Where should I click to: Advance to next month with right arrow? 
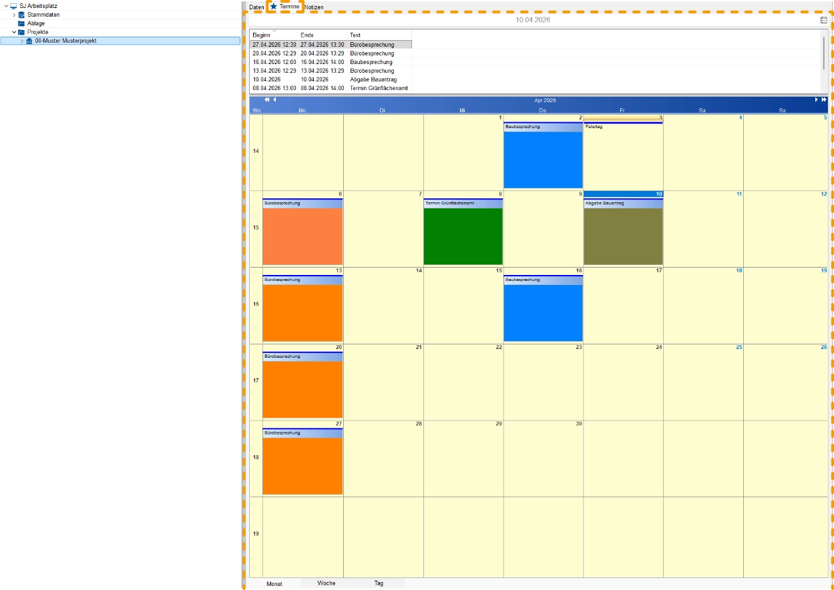point(816,100)
